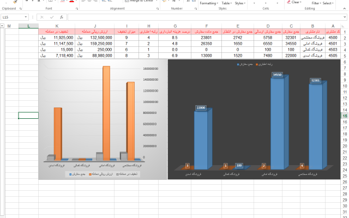Open the Number format dialog launcher
The width and height of the screenshot is (349, 218).
(x=196, y=9)
